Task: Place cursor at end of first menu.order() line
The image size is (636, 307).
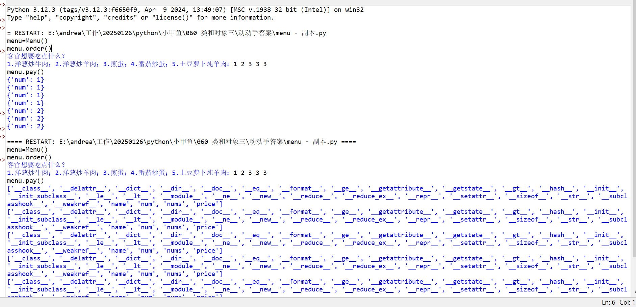Action: (51, 49)
